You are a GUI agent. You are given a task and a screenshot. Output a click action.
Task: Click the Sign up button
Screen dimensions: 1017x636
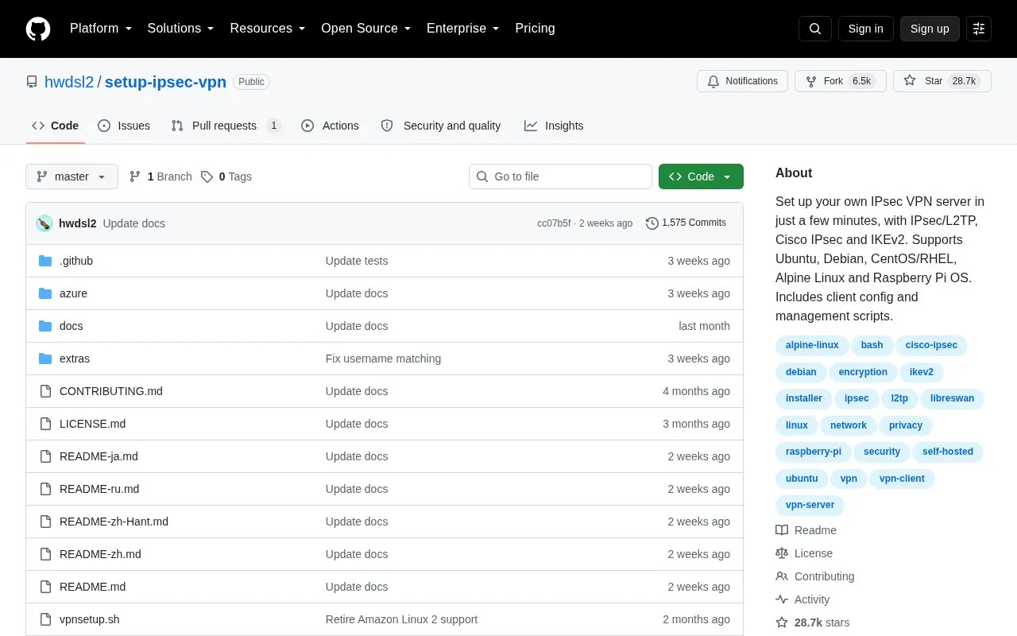[930, 29]
